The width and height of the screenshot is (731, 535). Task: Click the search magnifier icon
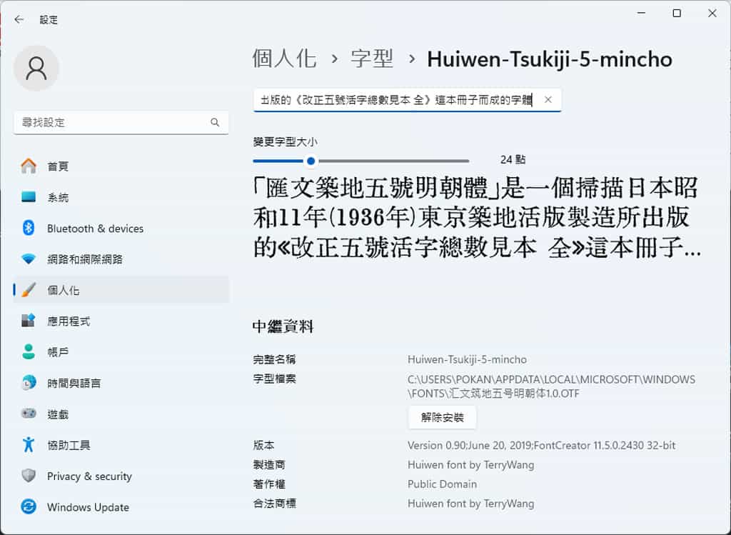pyautogui.click(x=215, y=122)
